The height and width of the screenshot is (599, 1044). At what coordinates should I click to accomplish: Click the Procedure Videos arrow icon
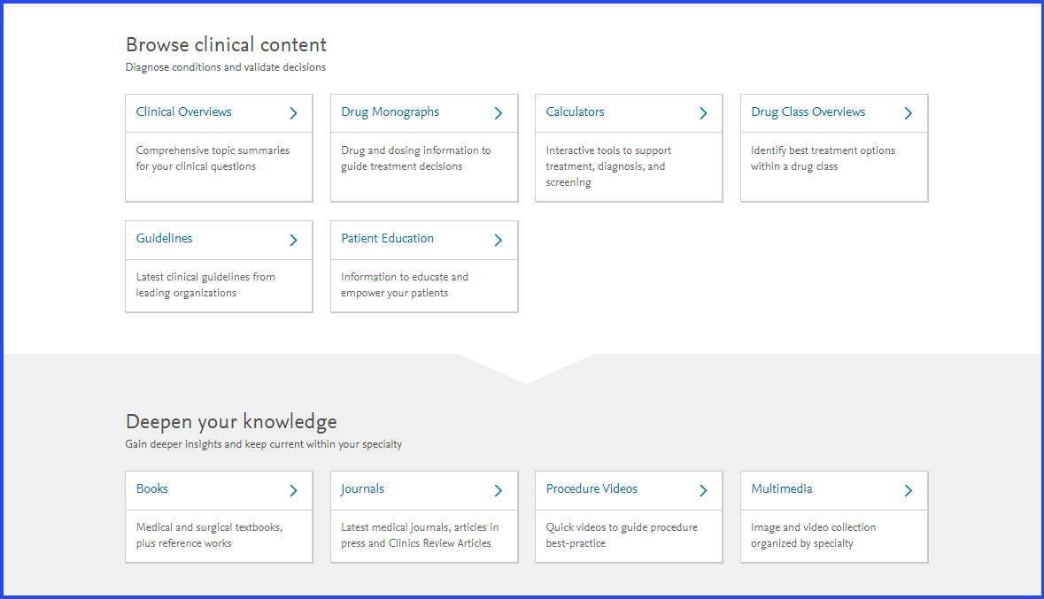(703, 490)
